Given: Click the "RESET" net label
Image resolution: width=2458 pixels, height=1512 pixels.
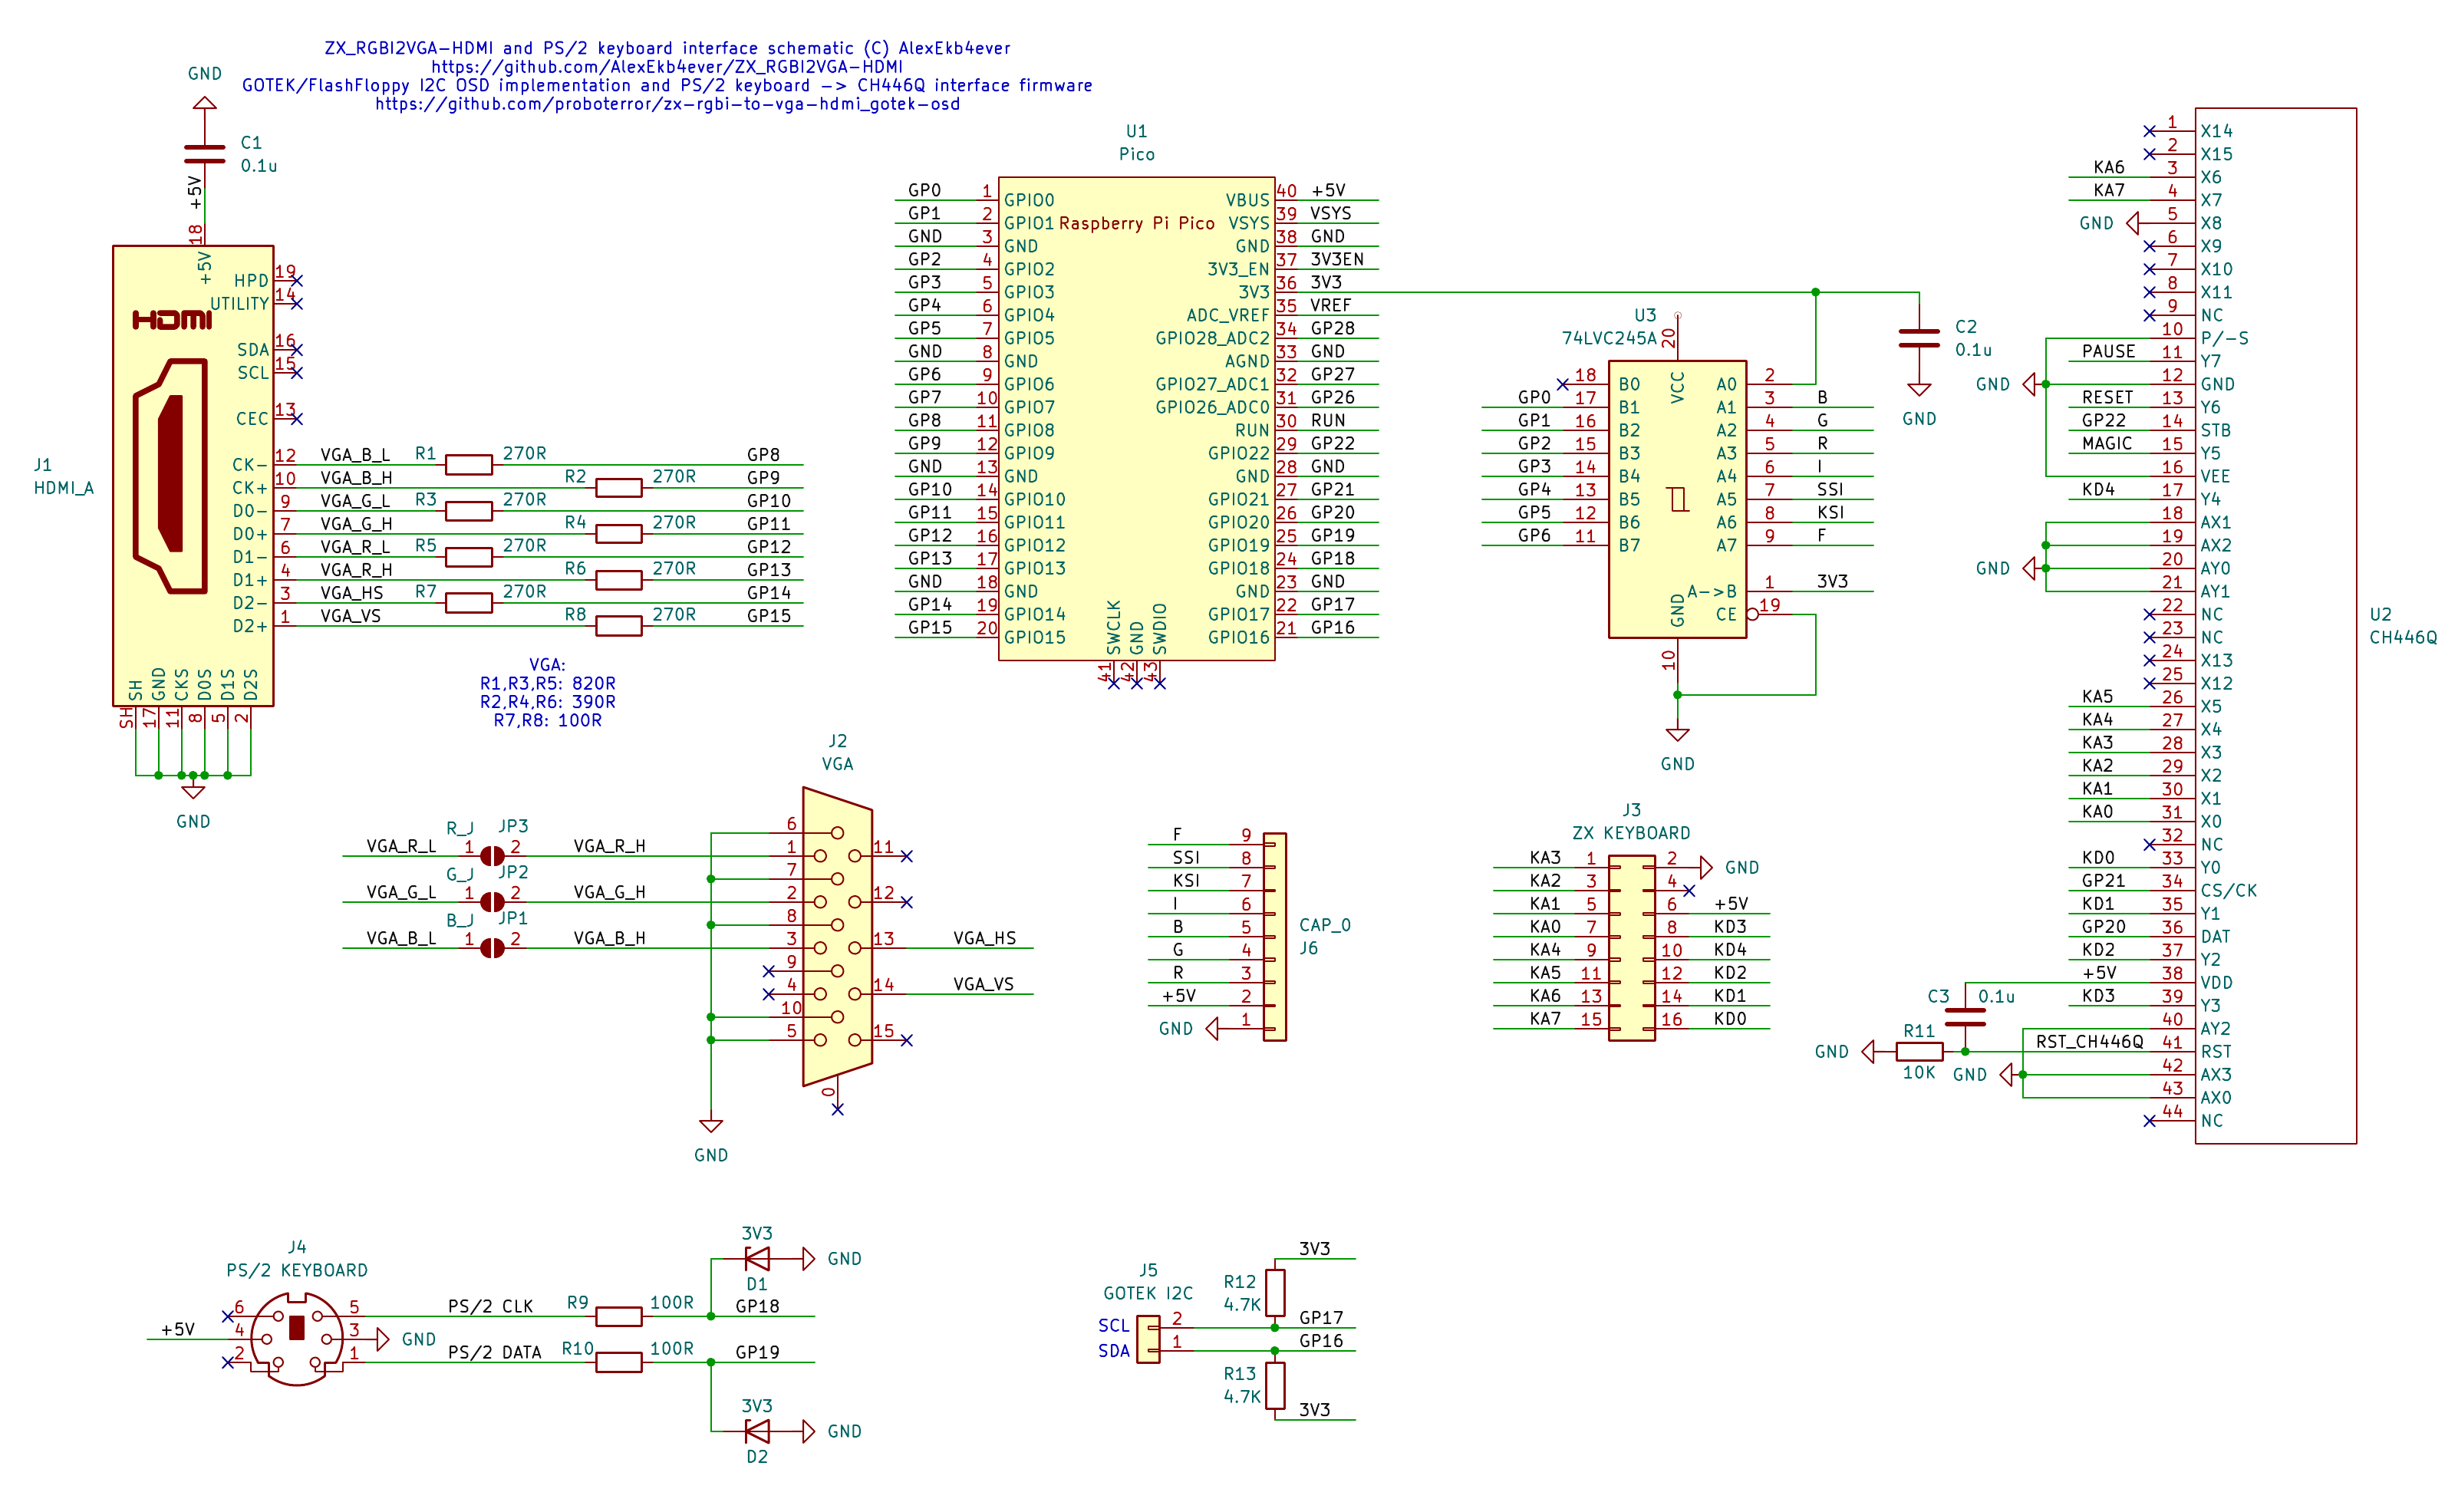Looking at the screenshot, I should click(2107, 397).
